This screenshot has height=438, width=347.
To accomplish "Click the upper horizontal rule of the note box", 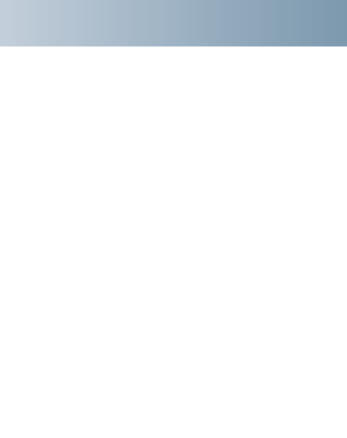I will click(213, 362).
